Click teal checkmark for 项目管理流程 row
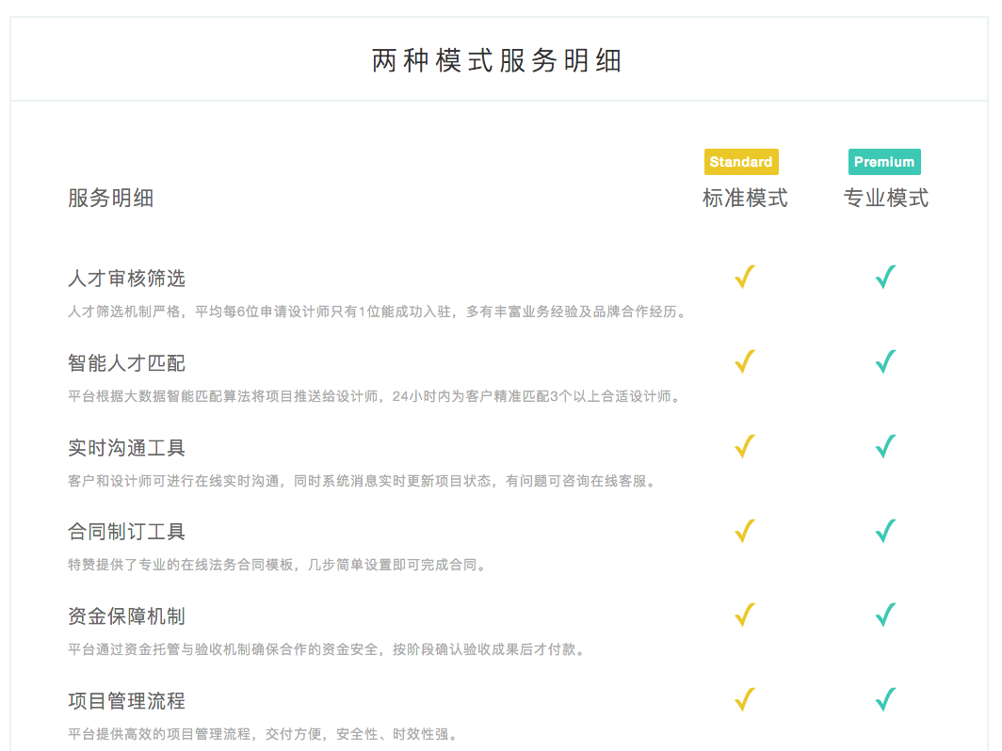Screen dimensions: 1002x751 (x=885, y=700)
